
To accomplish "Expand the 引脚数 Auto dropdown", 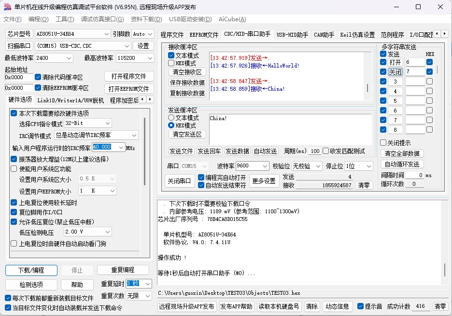I will click(x=150, y=34).
